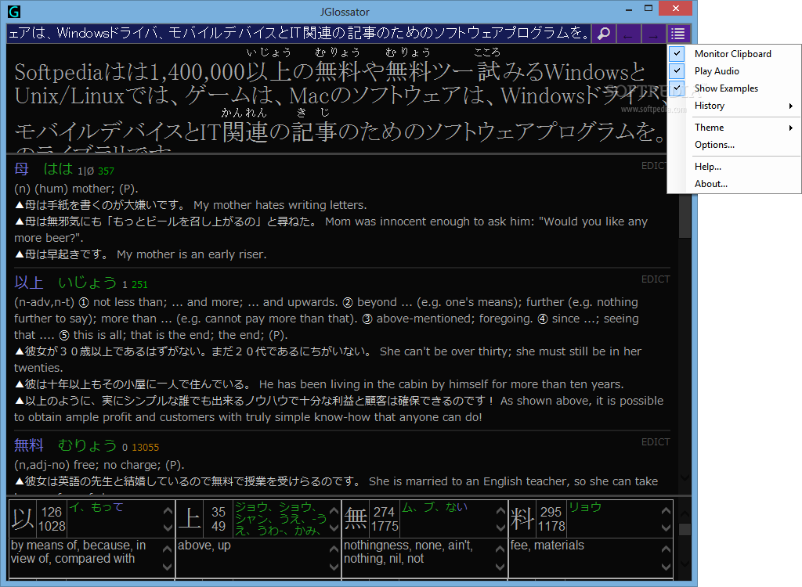Click the むりょう reading in the definitions
Viewport: 802px width, 587px height.
[88, 445]
